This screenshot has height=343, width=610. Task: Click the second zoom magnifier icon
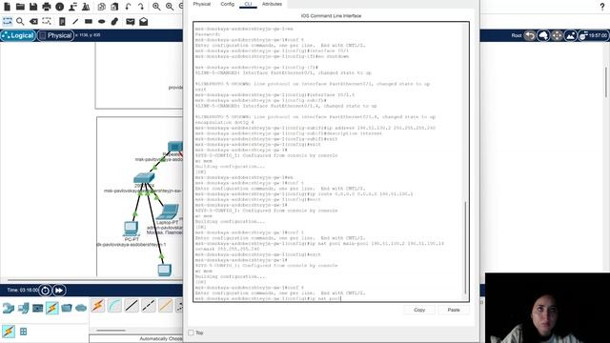pos(170,7)
